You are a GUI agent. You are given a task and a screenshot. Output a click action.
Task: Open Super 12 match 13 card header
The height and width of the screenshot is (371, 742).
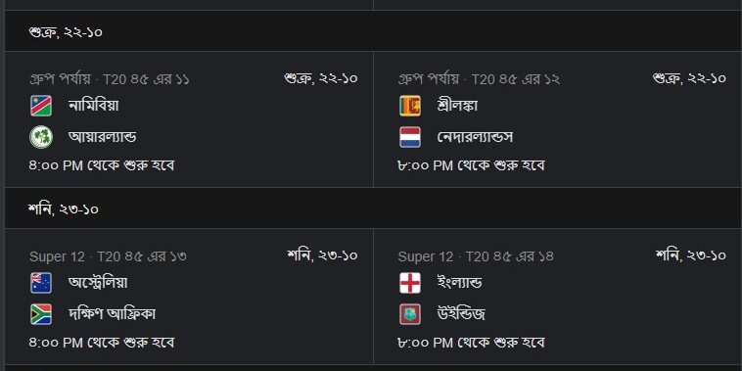(108, 256)
